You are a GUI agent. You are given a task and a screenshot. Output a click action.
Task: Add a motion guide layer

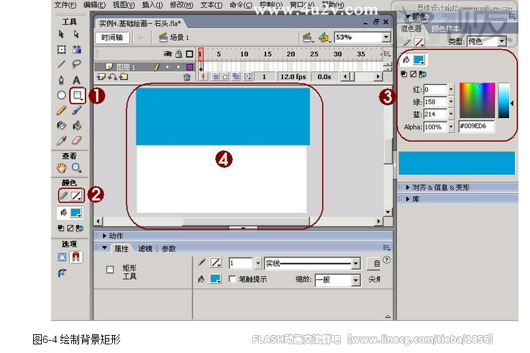[113, 77]
